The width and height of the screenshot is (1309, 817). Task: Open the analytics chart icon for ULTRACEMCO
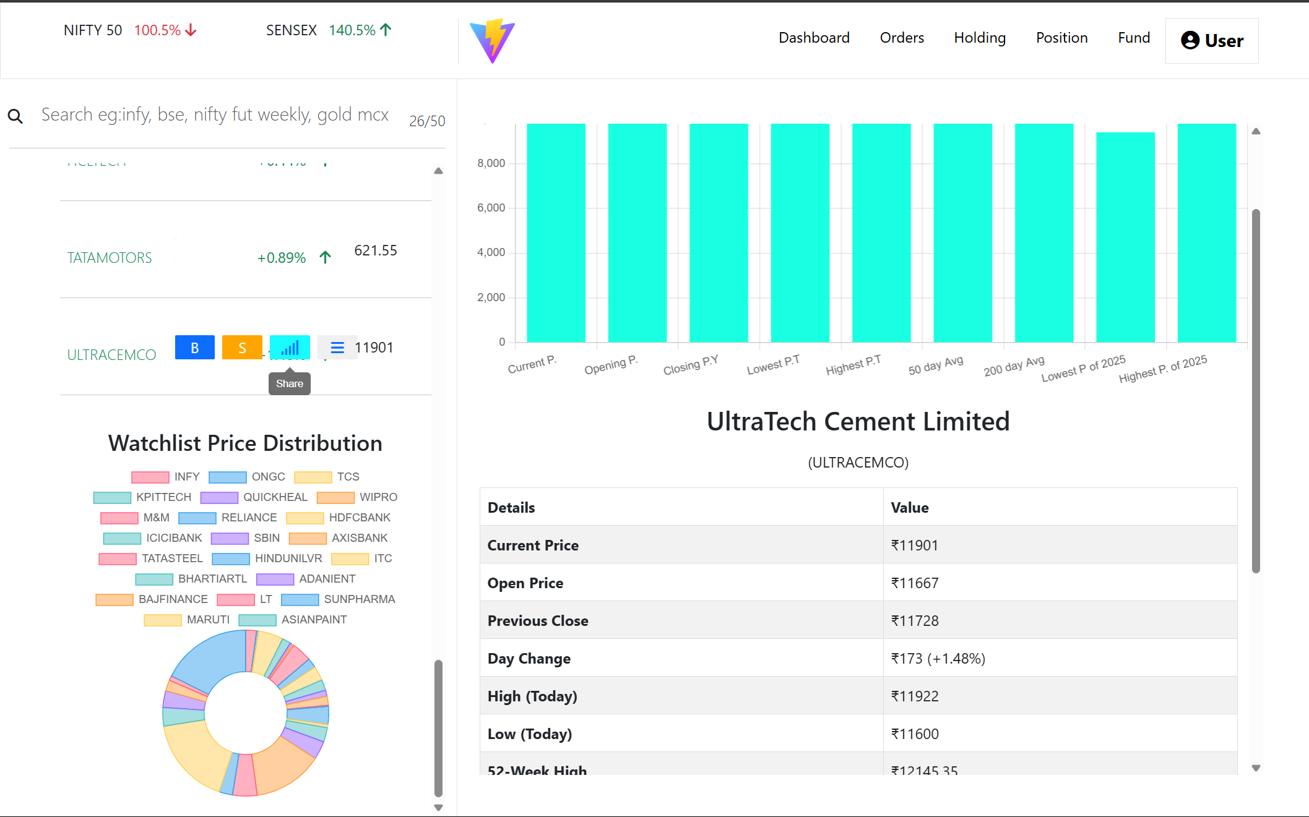click(290, 348)
